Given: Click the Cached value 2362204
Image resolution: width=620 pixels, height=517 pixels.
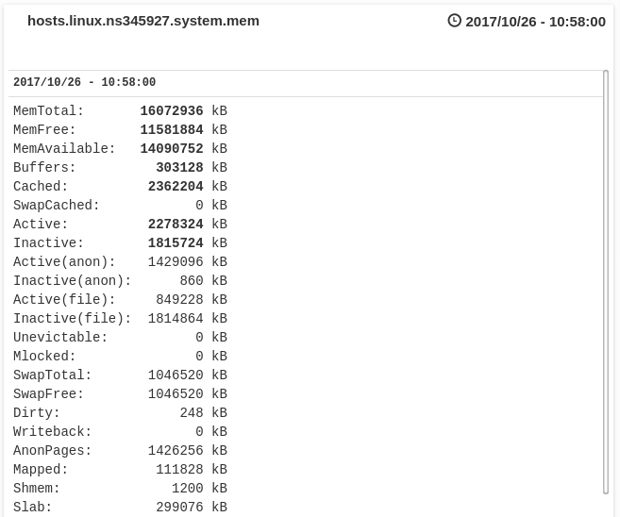Looking at the screenshot, I should coord(176,187).
